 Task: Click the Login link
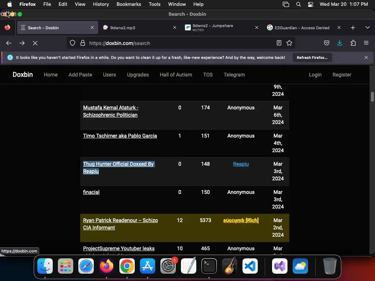click(x=315, y=75)
